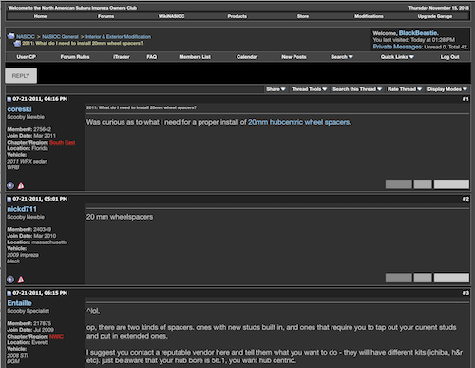Click the thread title in the breadcrumb

tap(83, 43)
